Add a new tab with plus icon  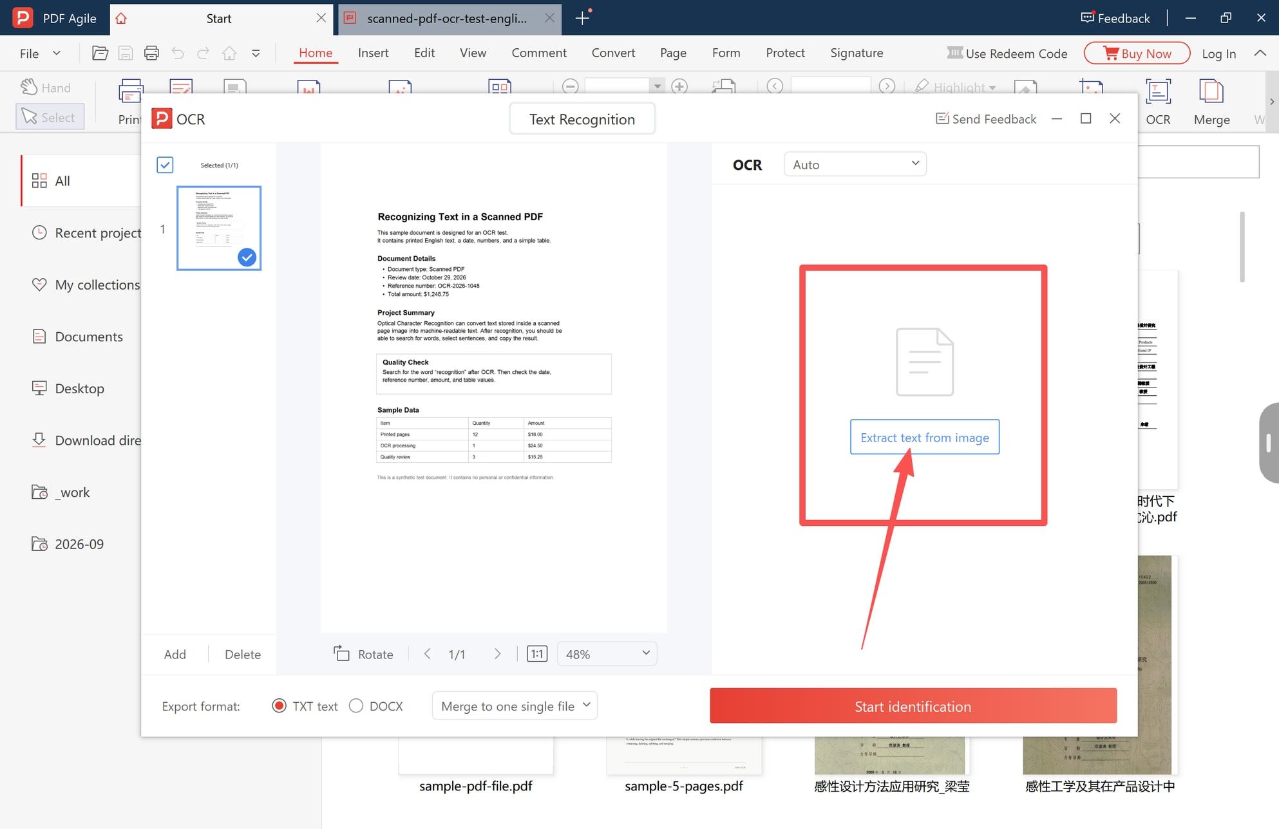582,18
